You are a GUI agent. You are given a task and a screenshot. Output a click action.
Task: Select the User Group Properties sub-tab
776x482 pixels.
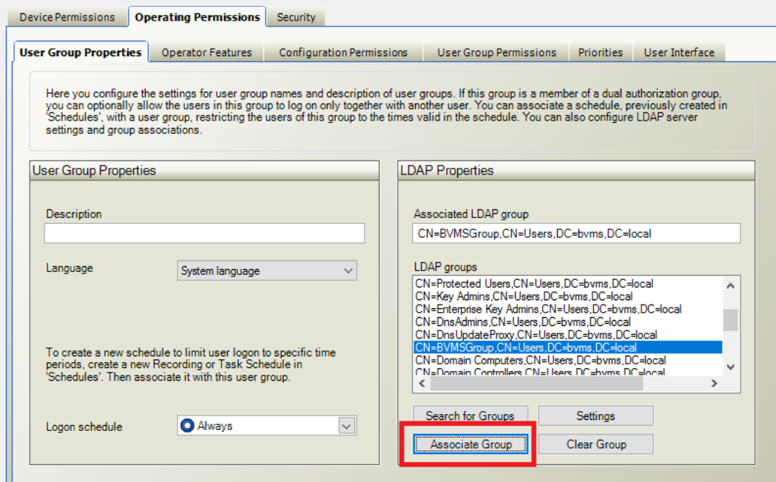[x=81, y=52]
